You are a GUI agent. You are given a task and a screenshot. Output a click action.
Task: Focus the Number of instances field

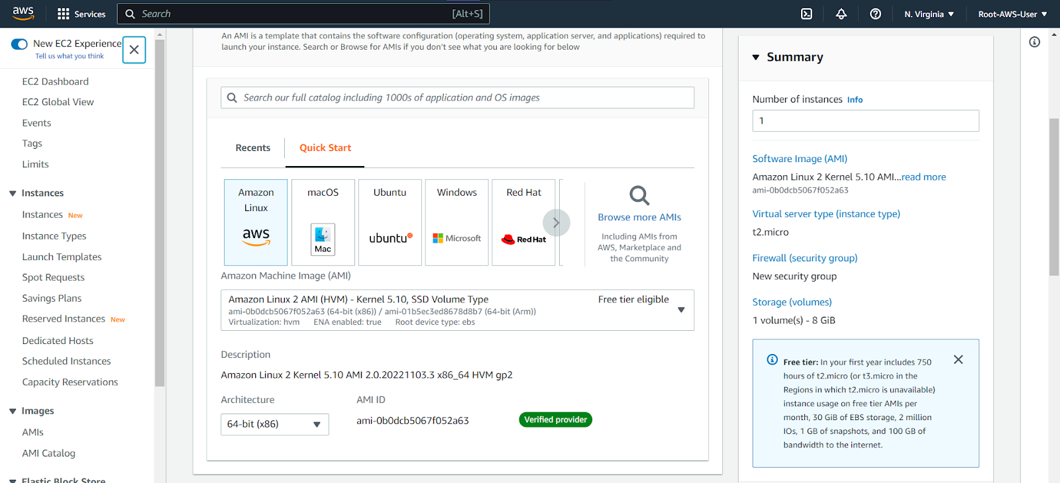(865, 121)
